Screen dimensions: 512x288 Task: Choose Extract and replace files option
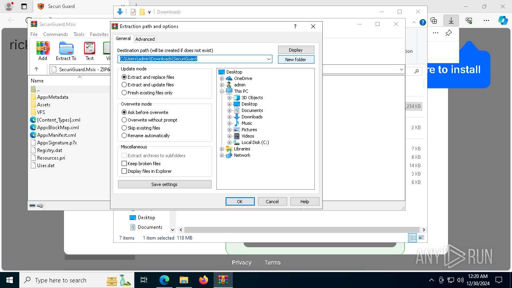[148, 77]
